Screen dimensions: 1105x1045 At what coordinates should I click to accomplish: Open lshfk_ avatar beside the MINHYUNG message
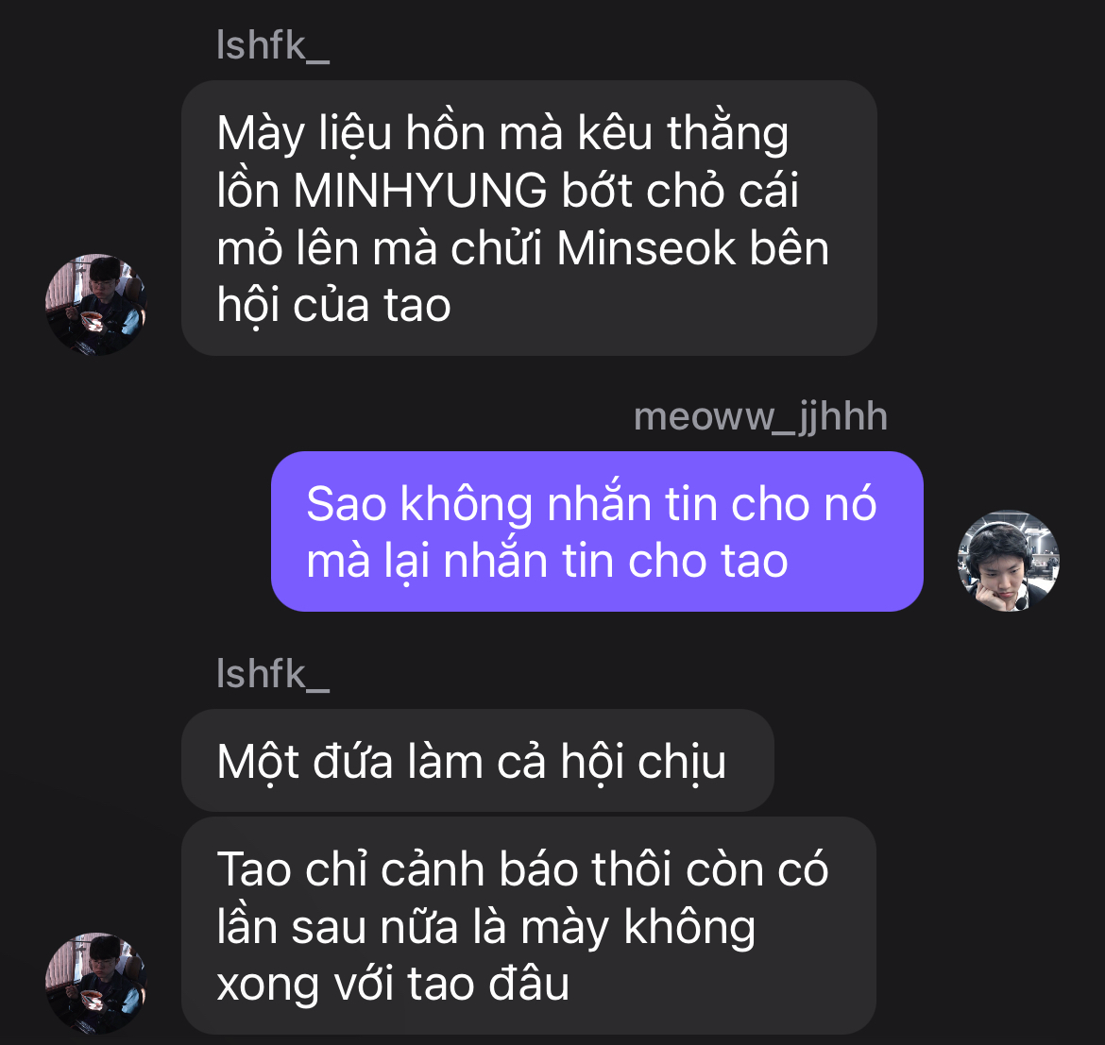[95, 305]
